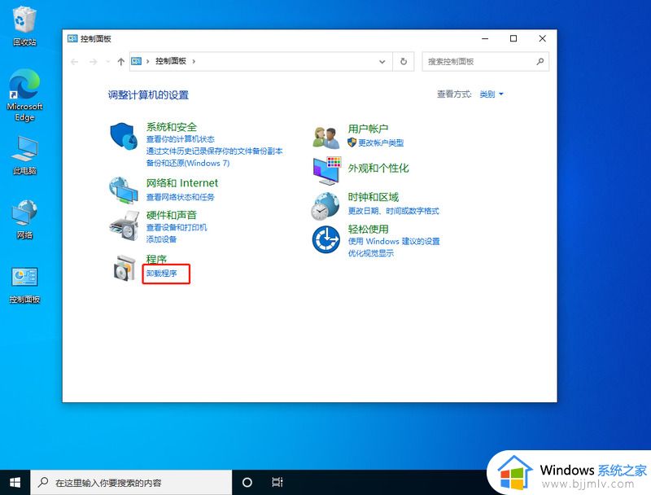Select the Microsoft Edge desktop shortcut
651x495 pixels.
24,95
